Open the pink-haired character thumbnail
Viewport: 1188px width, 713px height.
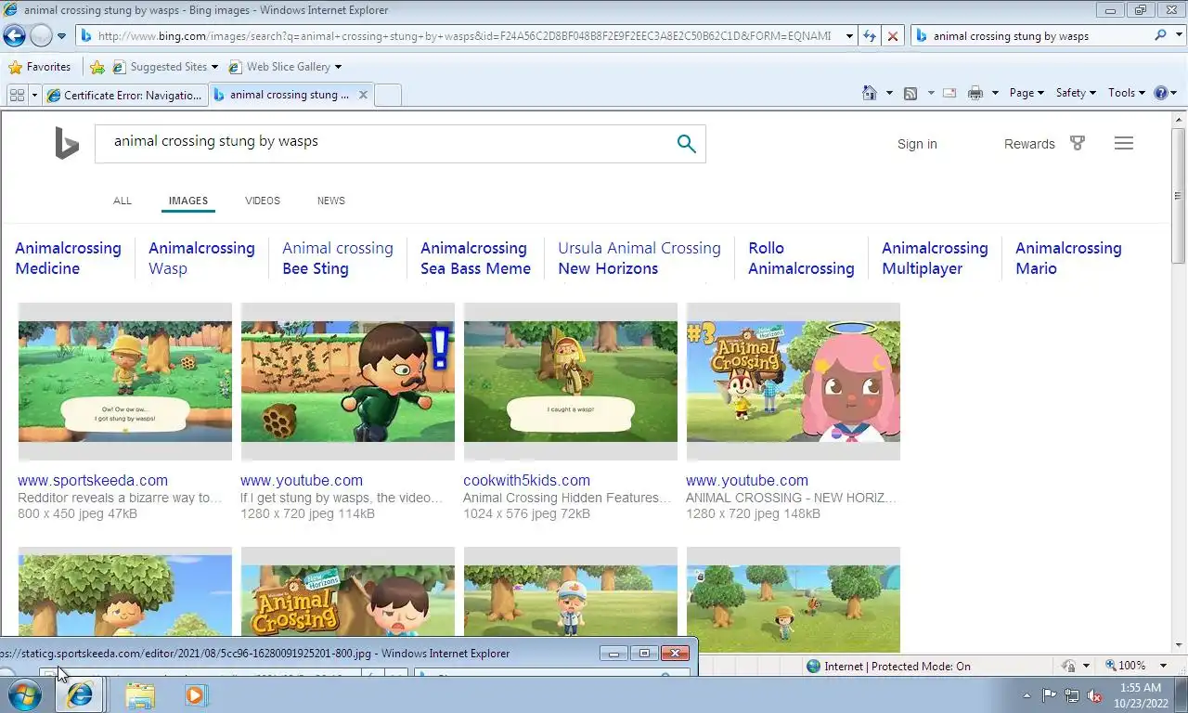pyautogui.click(x=794, y=382)
